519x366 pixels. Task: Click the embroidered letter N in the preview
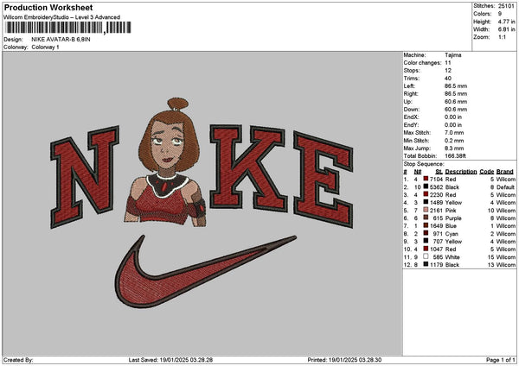click(x=85, y=177)
